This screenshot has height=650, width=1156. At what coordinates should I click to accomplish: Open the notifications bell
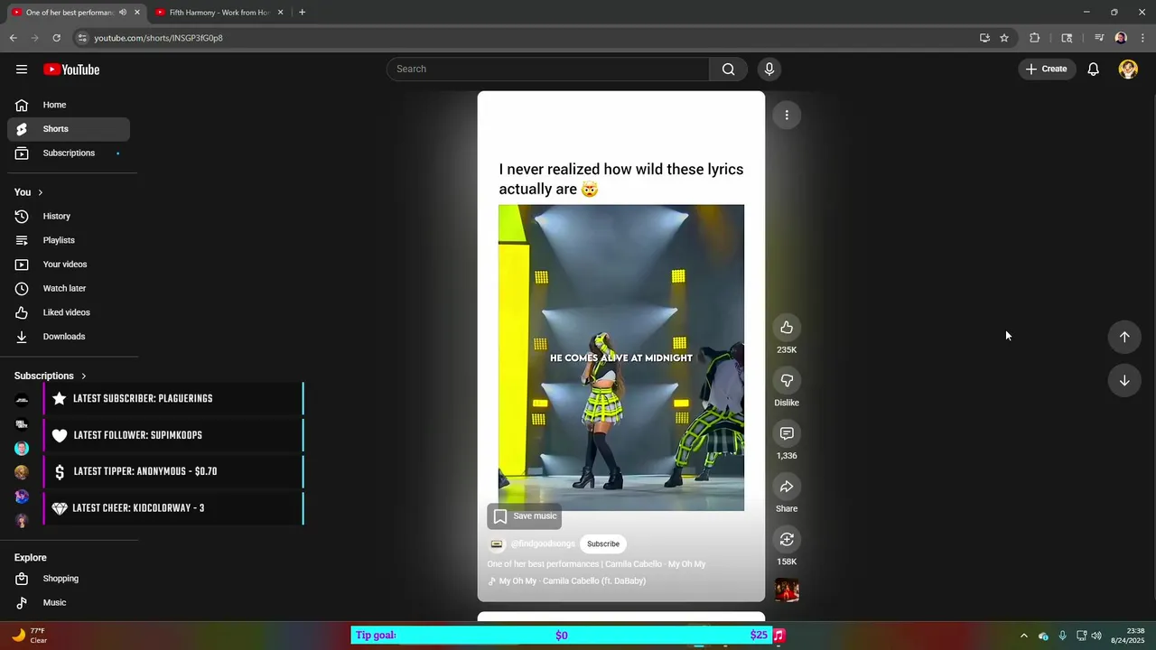(x=1093, y=70)
